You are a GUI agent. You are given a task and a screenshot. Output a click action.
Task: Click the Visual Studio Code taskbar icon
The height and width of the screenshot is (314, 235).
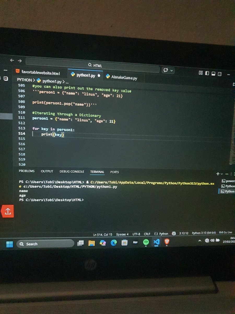[x=157, y=242]
